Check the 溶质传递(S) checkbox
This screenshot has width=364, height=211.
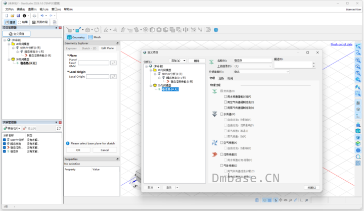pos(221,154)
